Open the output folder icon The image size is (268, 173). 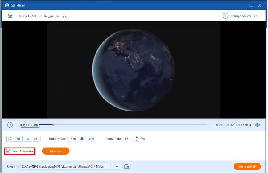pyautogui.click(x=127, y=166)
